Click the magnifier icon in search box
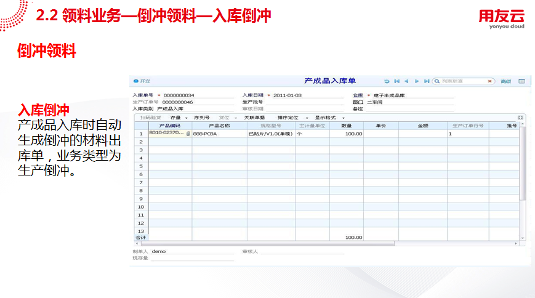This screenshot has height=298, width=535. (436, 81)
